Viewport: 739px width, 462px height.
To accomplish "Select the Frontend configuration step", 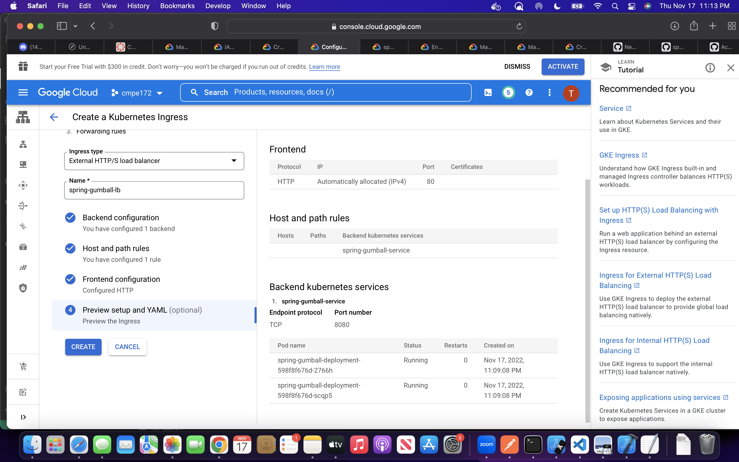I will point(121,279).
